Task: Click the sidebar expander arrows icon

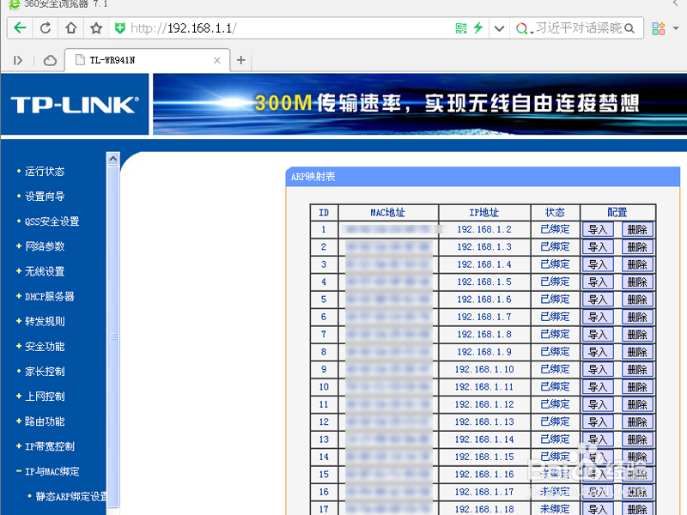Action: 19,60
